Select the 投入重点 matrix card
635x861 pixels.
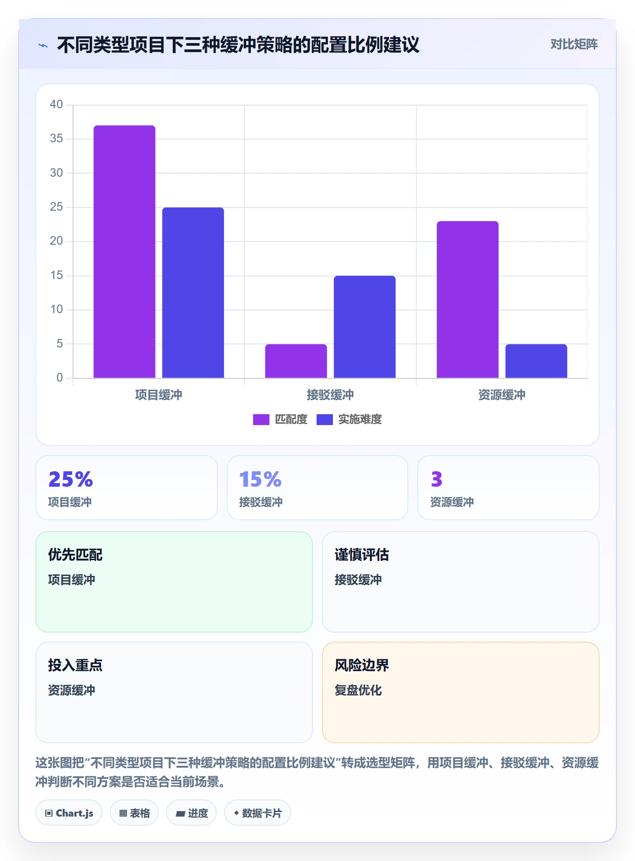coord(174,692)
